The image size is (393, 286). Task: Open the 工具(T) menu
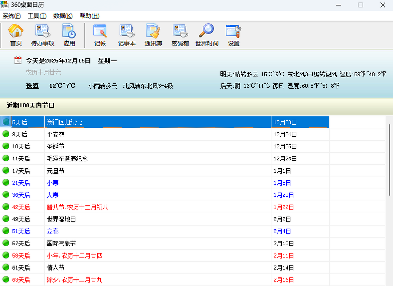click(x=37, y=16)
